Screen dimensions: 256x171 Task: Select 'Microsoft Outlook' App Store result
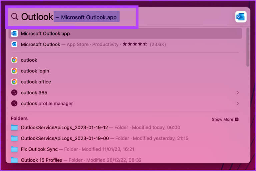(125, 44)
